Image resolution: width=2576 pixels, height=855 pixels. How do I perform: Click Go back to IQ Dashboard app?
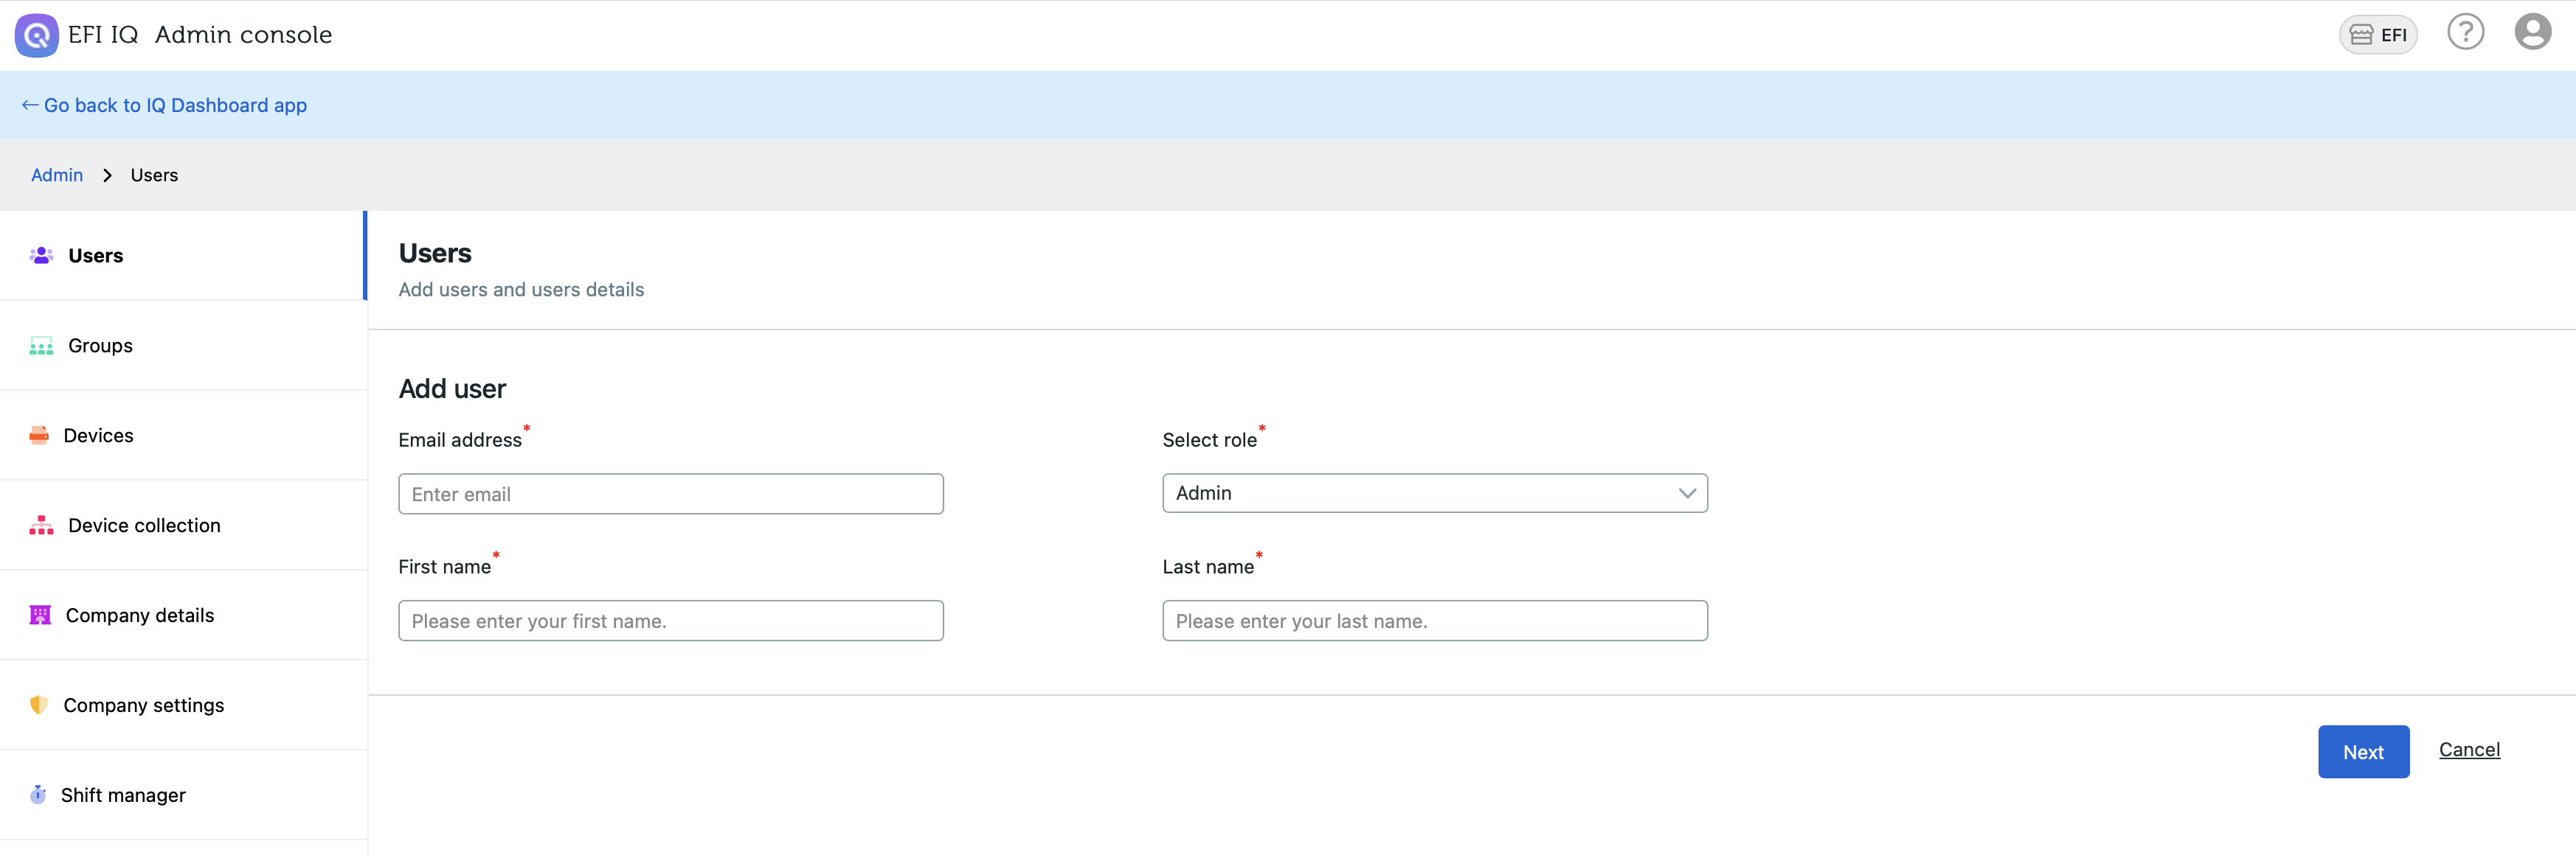[x=164, y=105]
